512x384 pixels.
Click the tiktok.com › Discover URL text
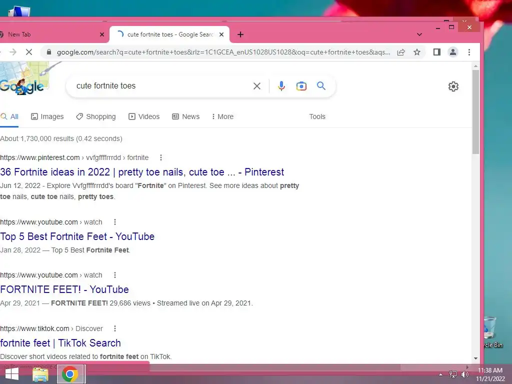[51, 328]
